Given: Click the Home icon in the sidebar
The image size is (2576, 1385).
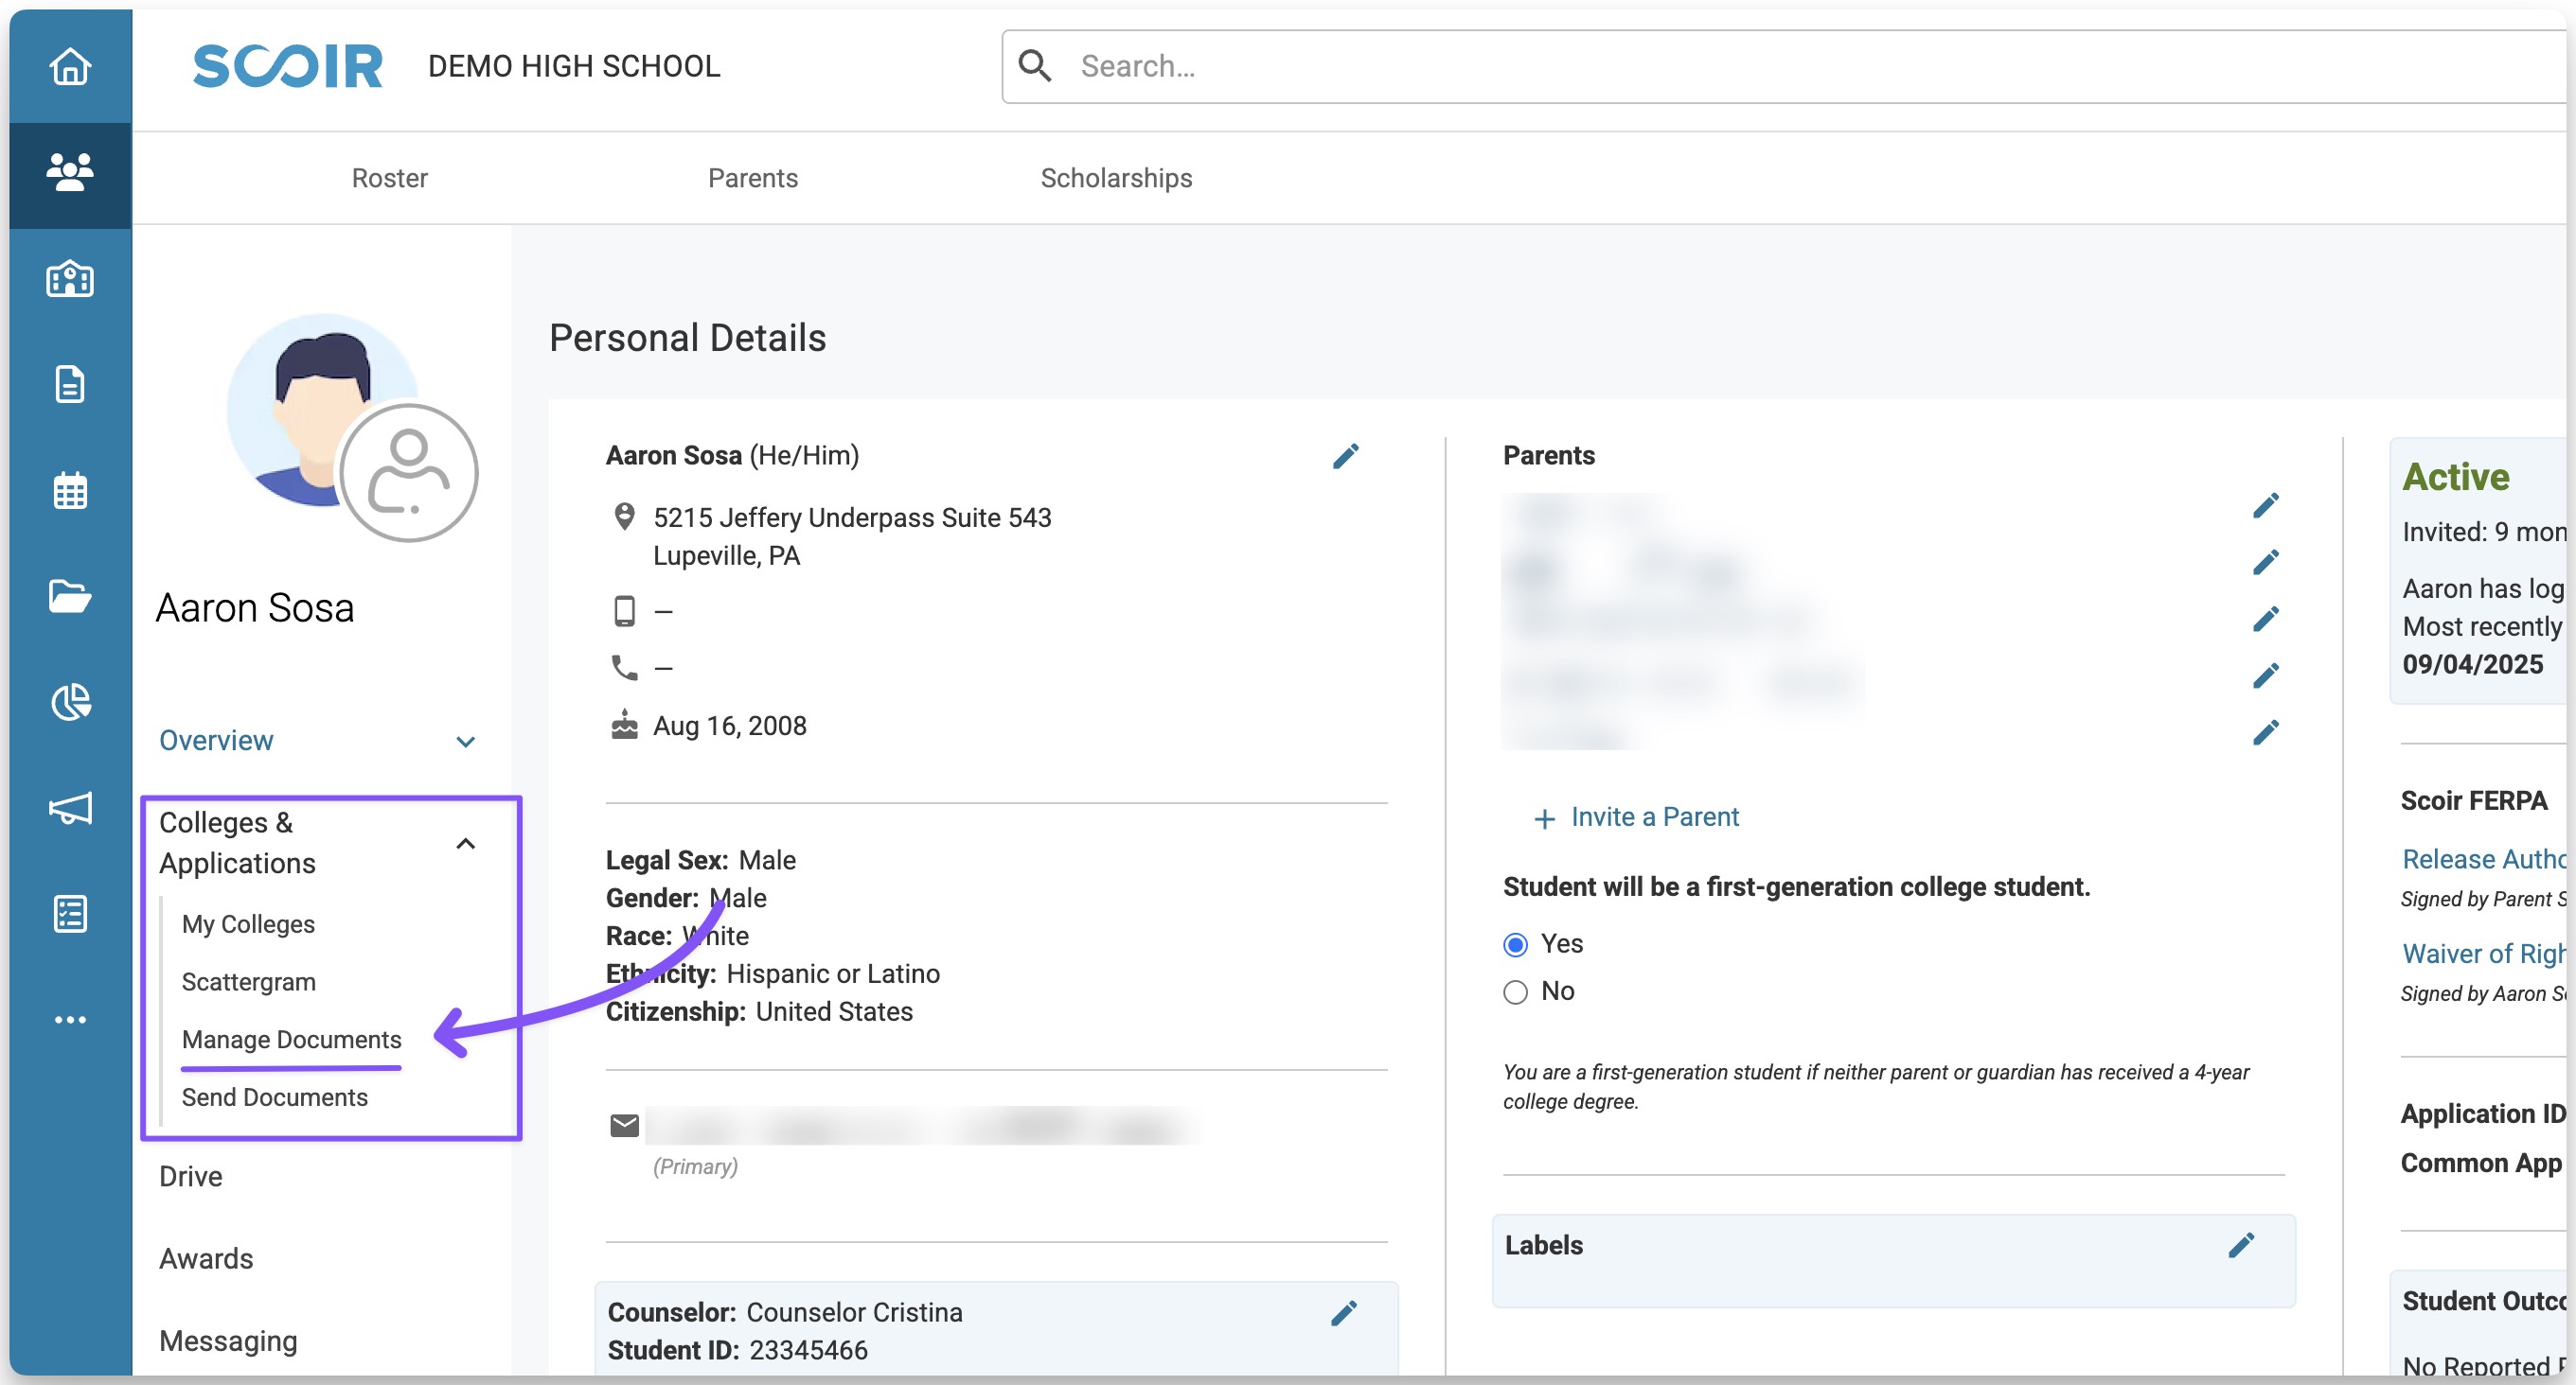Looking at the screenshot, I should pyautogui.click(x=70, y=67).
